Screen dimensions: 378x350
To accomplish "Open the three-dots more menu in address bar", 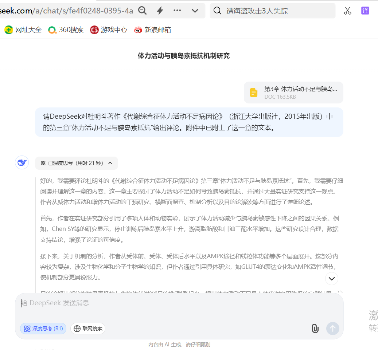I will tap(177, 10).
